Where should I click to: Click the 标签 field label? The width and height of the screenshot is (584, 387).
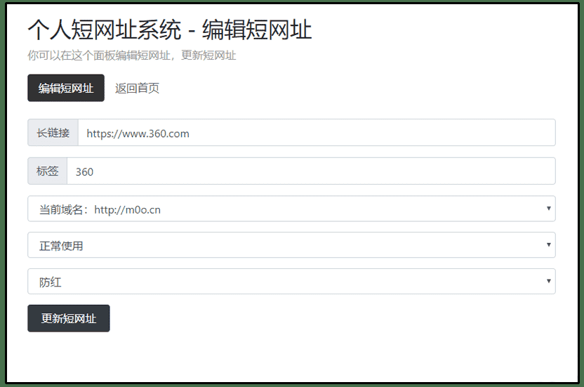47,171
